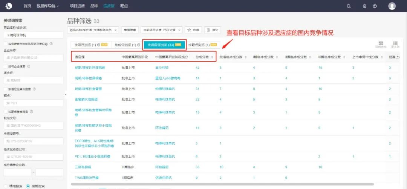
Task: Tick the 按适应症集合搜索 checkbox
Action: [x=6, y=89]
